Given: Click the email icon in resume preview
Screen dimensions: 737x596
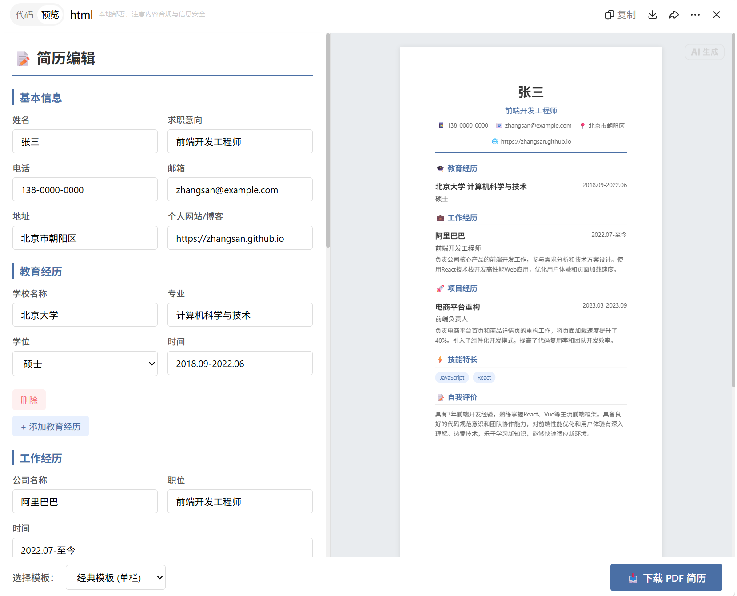Looking at the screenshot, I should click(499, 125).
